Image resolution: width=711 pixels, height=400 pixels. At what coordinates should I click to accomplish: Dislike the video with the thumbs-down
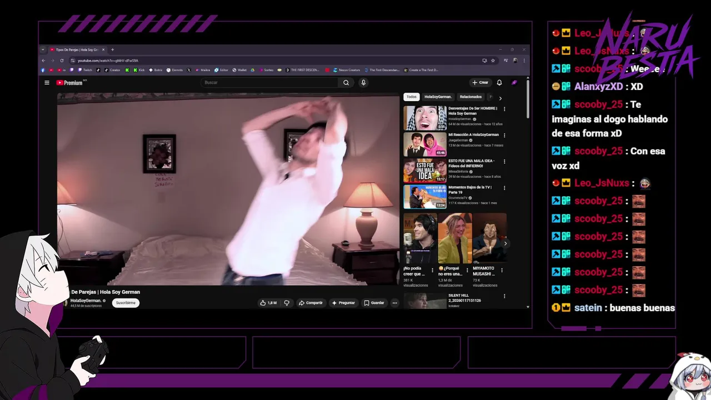287,303
